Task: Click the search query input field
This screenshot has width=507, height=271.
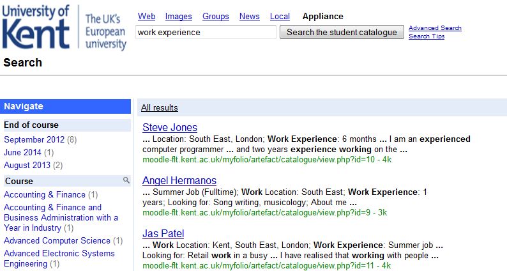Action: [x=206, y=32]
